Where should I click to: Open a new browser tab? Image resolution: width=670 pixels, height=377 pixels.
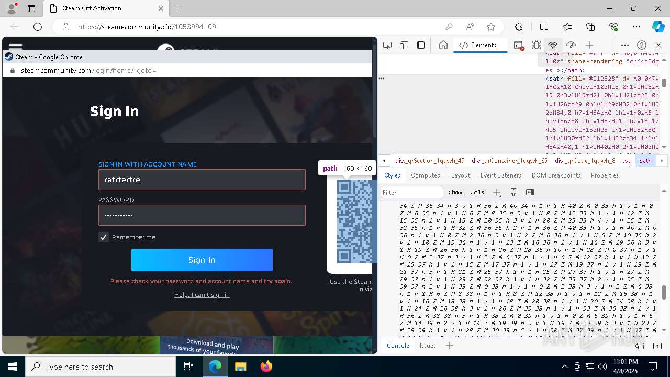[x=178, y=8]
